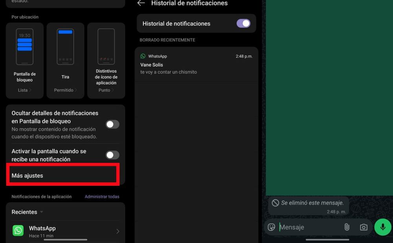Tap the Mensaje text input field

pyautogui.click(x=308, y=227)
